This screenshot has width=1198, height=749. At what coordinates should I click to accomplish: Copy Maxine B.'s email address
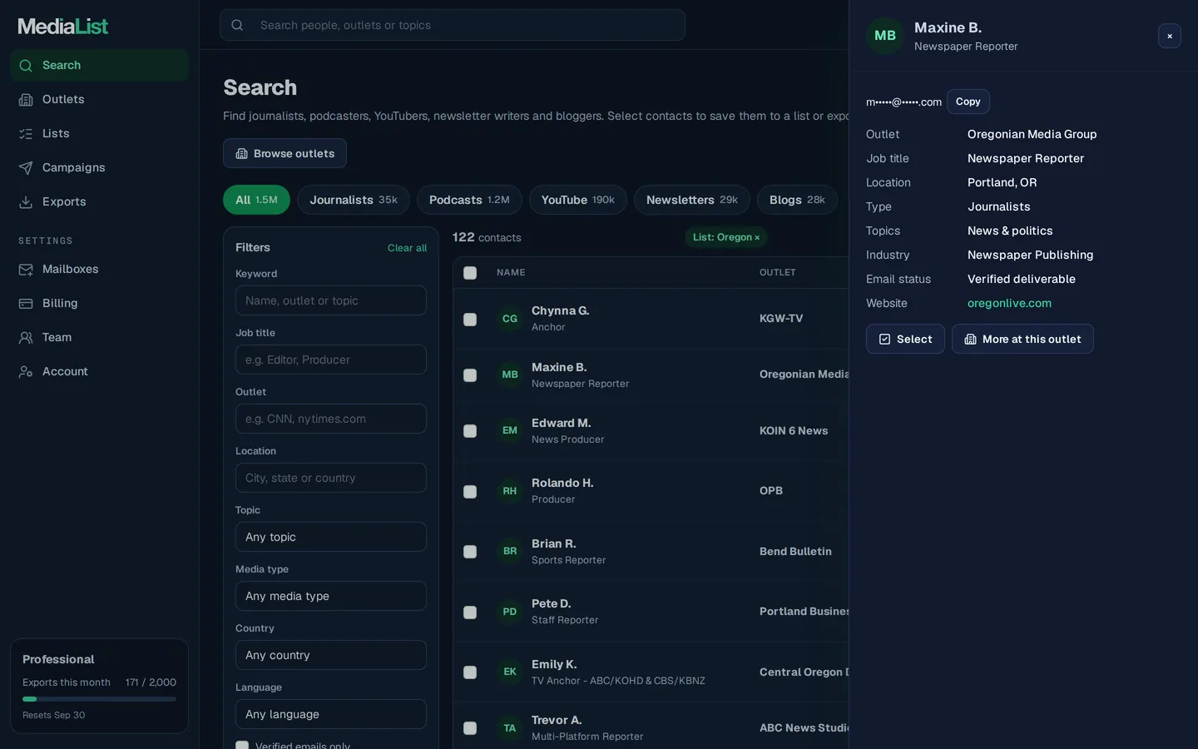(968, 102)
